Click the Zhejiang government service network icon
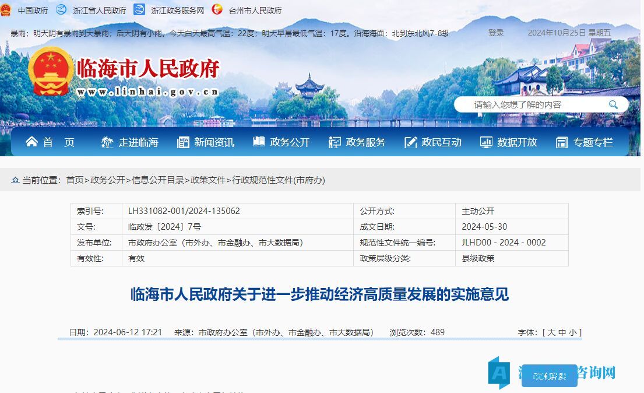644x393 pixels. click(140, 9)
